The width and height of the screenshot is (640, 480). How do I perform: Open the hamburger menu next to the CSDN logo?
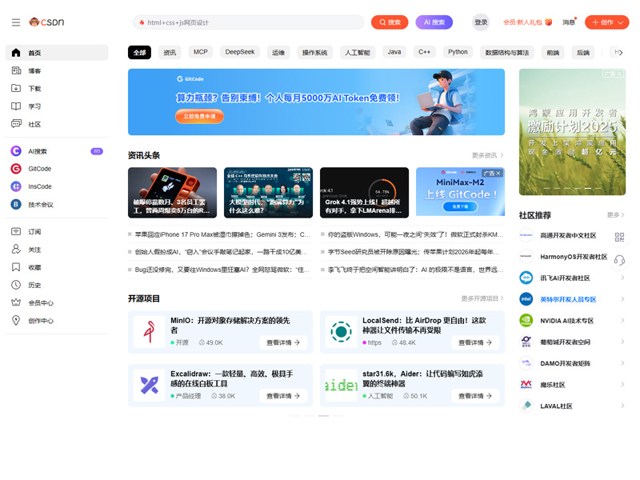[x=16, y=22]
